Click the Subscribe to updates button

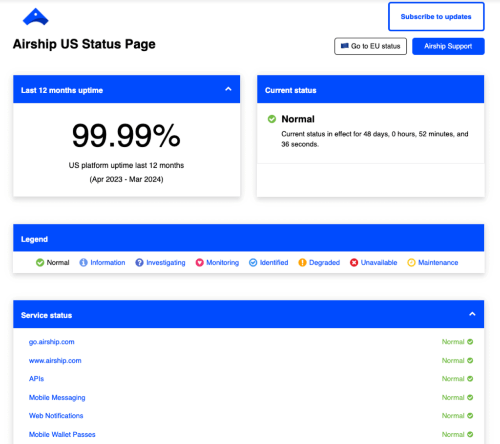point(436,17)
